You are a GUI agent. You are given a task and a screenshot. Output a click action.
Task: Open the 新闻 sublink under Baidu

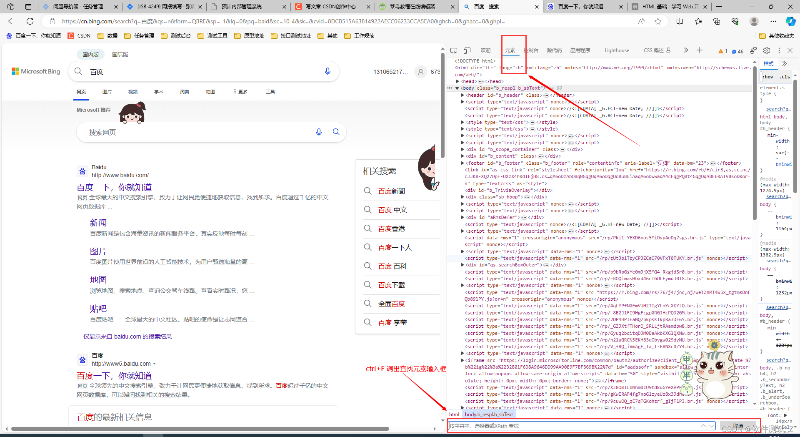[98, 223]
